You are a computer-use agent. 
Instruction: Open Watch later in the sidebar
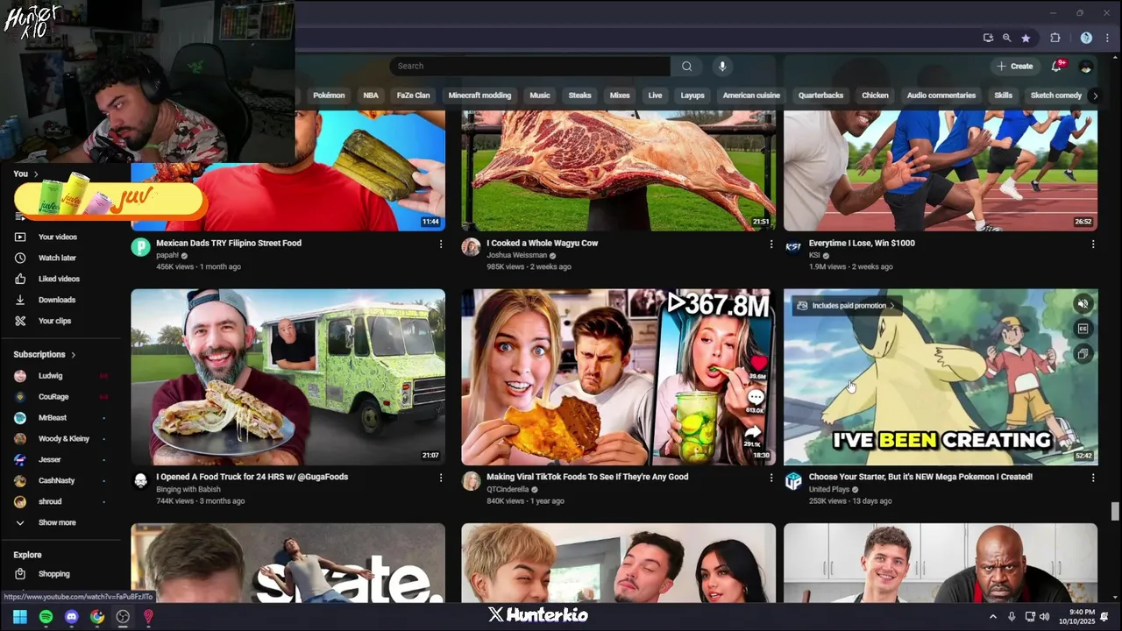(57, 259)
